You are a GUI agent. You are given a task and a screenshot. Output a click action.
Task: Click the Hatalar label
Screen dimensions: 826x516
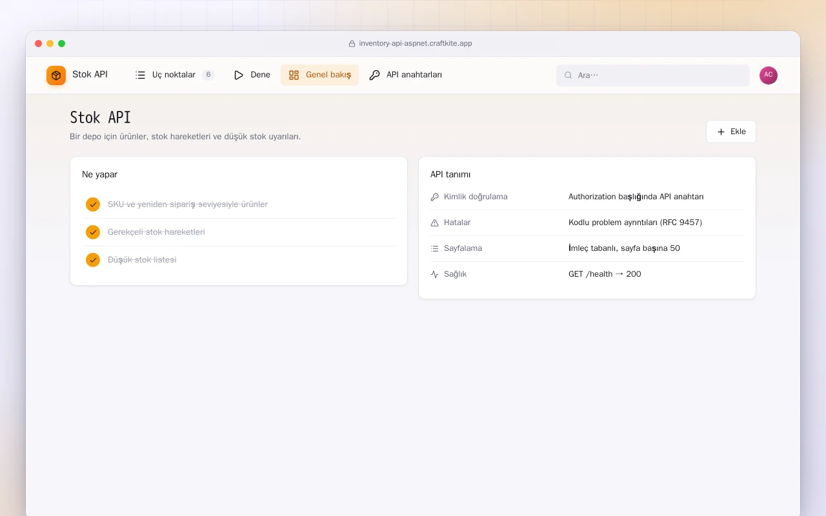coord(457,223)
